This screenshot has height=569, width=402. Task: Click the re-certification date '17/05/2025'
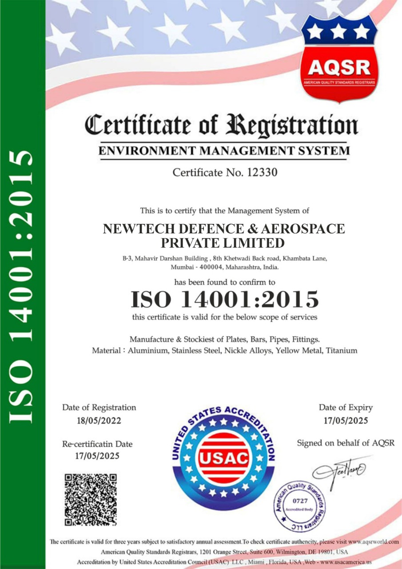[x=97, y=456]
